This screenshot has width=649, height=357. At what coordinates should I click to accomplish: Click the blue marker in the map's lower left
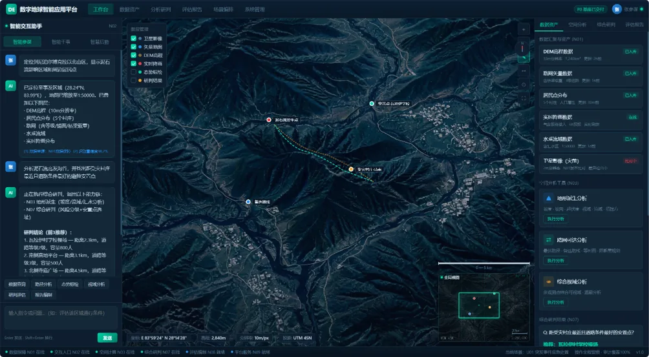tap(248, 201)
